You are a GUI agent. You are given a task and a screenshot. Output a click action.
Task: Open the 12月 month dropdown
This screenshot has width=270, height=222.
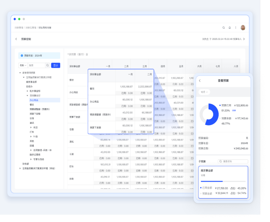click(x=204, y=92)
